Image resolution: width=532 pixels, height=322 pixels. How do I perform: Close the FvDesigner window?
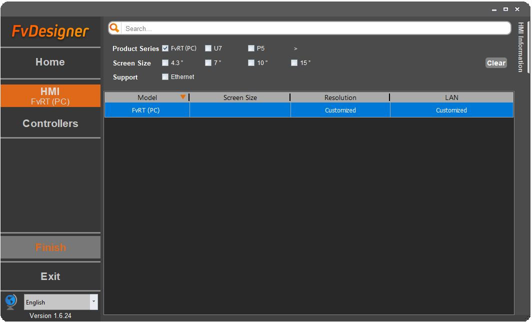517,9
